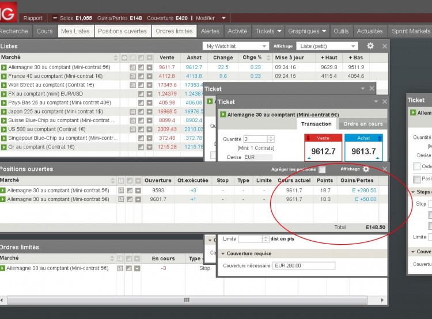Click the blue Achat 9613.7 button

(x=363, y=147)
